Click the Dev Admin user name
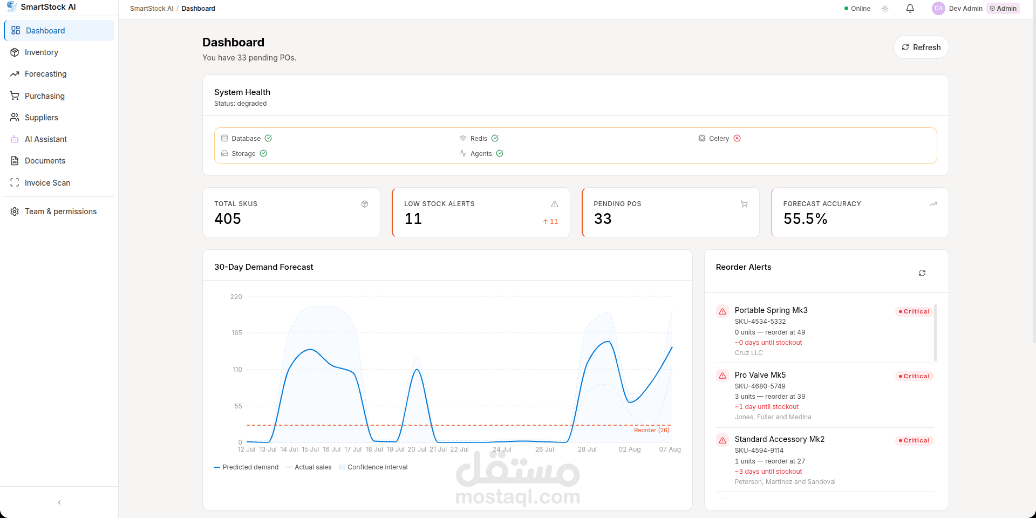Viewport: 1036px width, 518px height. [x=966, y=9]
